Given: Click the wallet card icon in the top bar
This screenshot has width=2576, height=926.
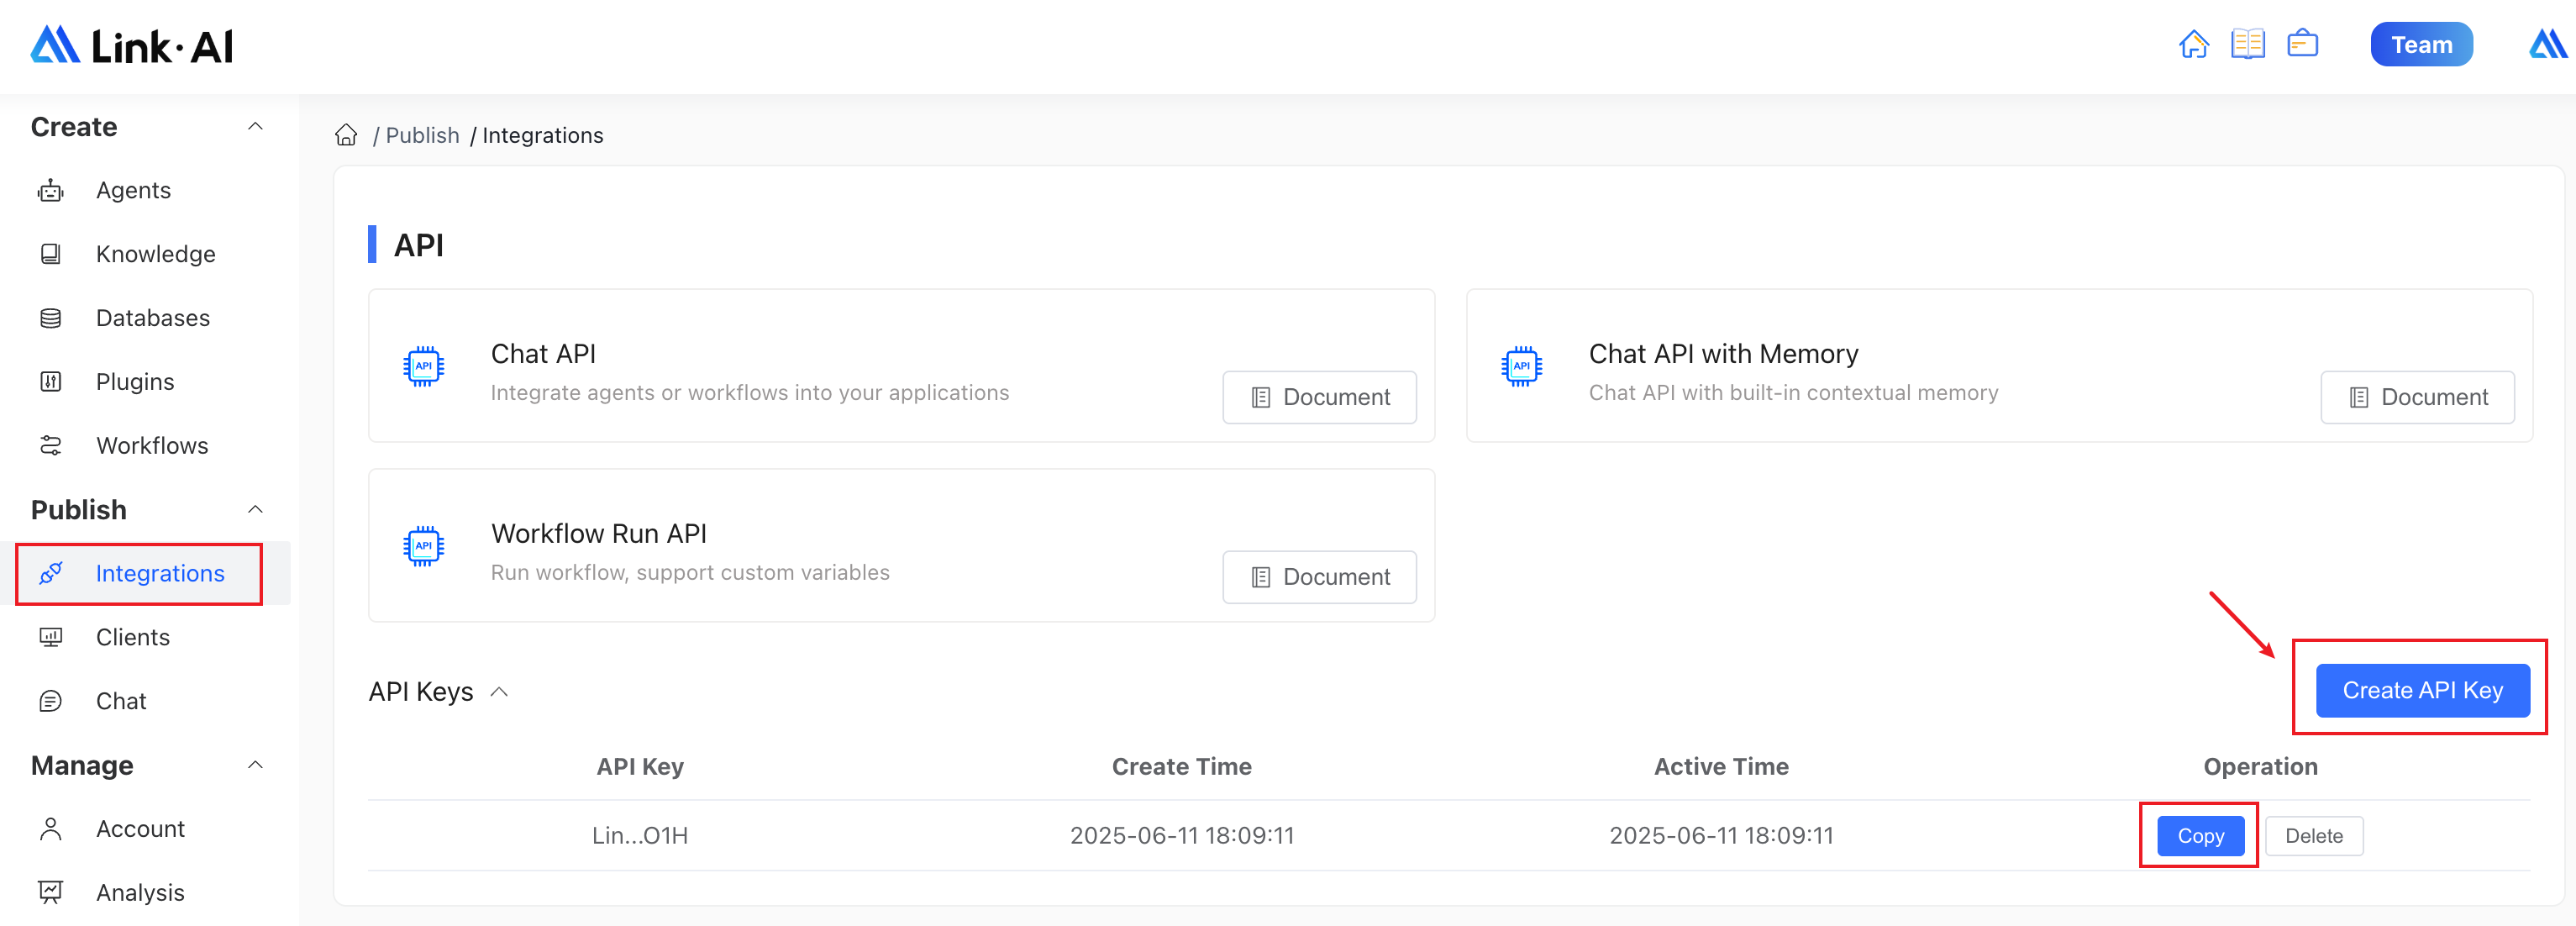Looking at the screenshot, I should pos(2302,44).
